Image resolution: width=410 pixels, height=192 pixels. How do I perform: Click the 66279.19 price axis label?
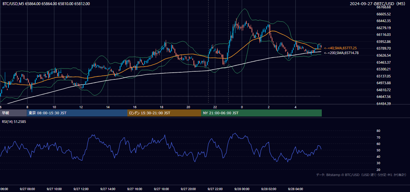383,28
